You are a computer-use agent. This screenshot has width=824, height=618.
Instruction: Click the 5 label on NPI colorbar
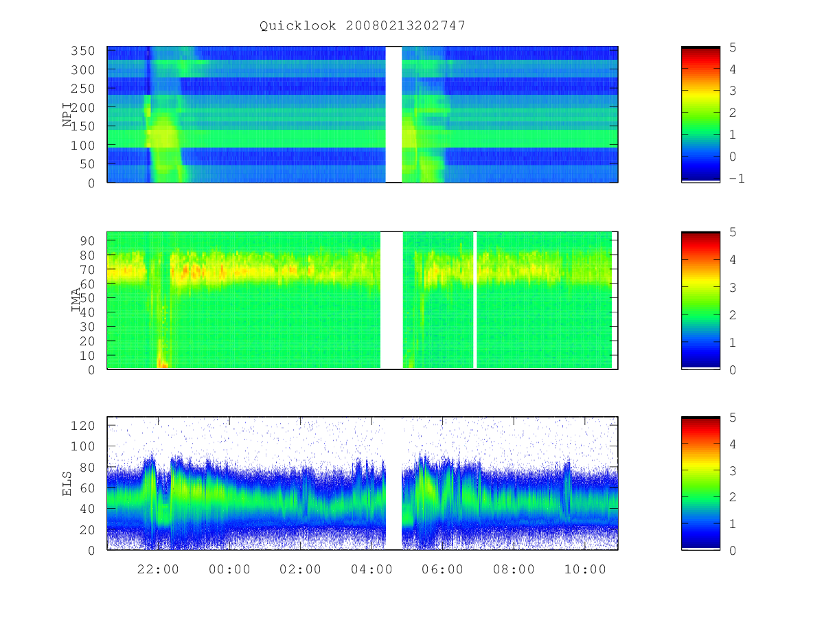733,47
